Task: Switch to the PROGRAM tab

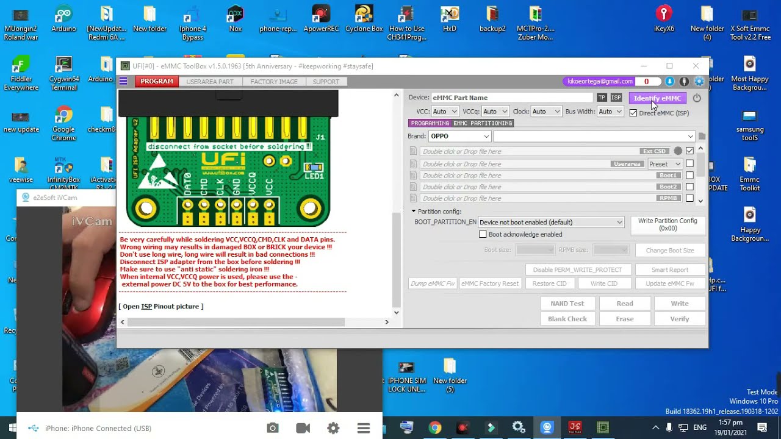Action: point(157,82)
